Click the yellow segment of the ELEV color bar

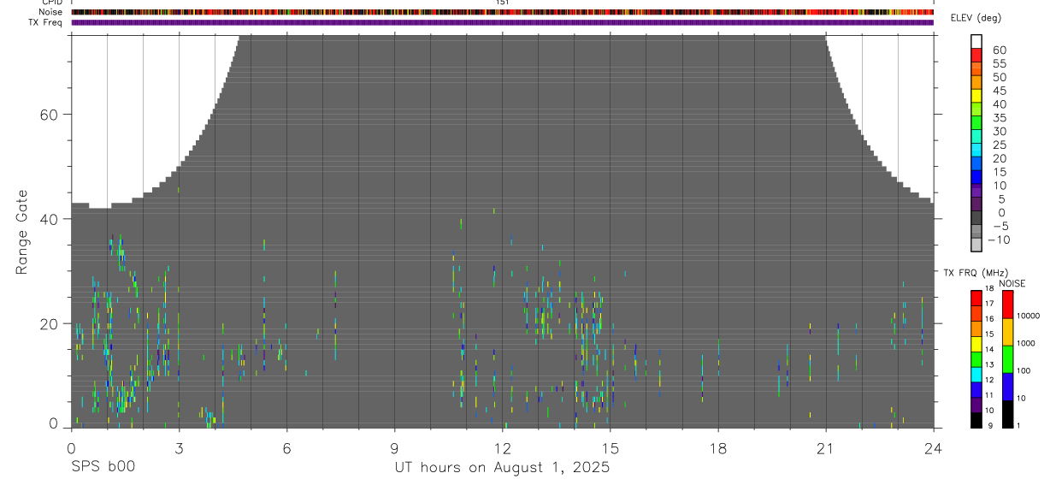point(976,96)
